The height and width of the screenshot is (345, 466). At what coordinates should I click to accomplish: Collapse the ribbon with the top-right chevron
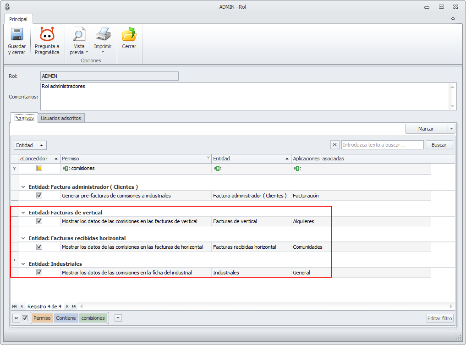tap(453, 19)
